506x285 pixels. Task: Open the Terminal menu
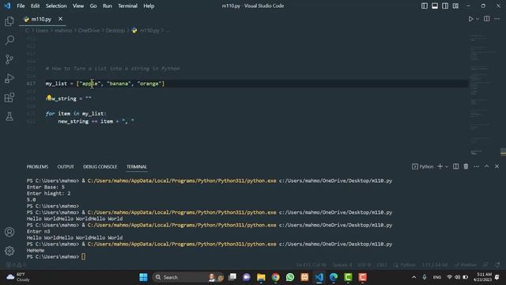(127, 6)
